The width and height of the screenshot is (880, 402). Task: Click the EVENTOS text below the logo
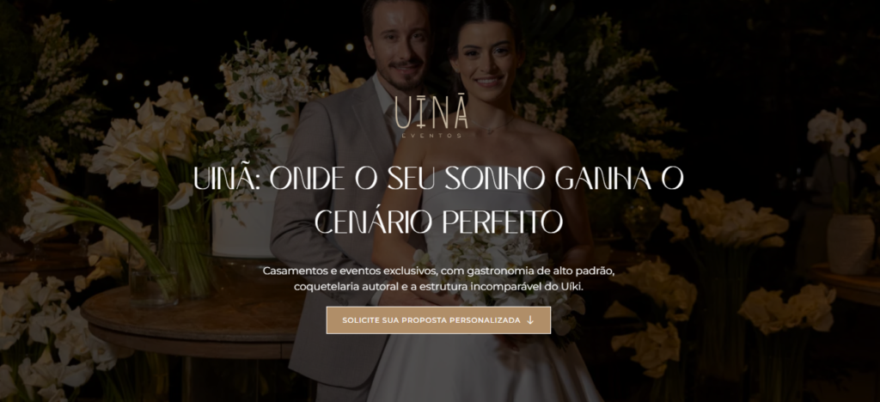pos(431,135)
